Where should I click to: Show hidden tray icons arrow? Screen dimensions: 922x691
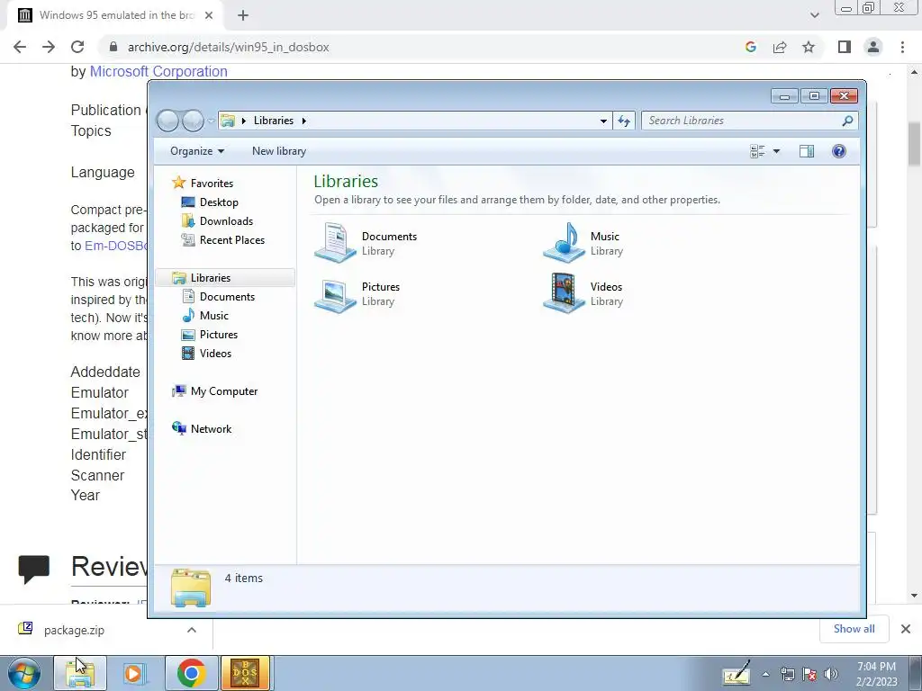click(x=765, y=674)
